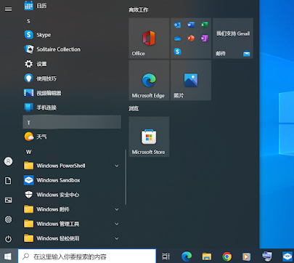Open 设置 in the app list
The image size is (294, 263).
coord(72,64)
